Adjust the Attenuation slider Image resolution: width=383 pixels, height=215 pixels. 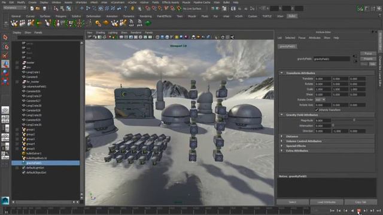point(333,125)
